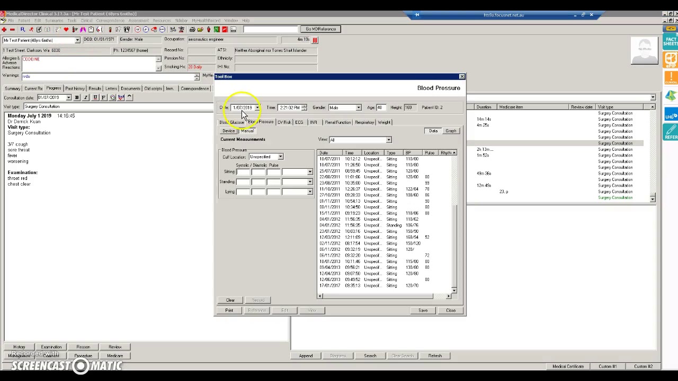The height and width of the screenshot is (381, 678).
Task: Toggle italic formatting in progress notes
Action: [86, 97]
